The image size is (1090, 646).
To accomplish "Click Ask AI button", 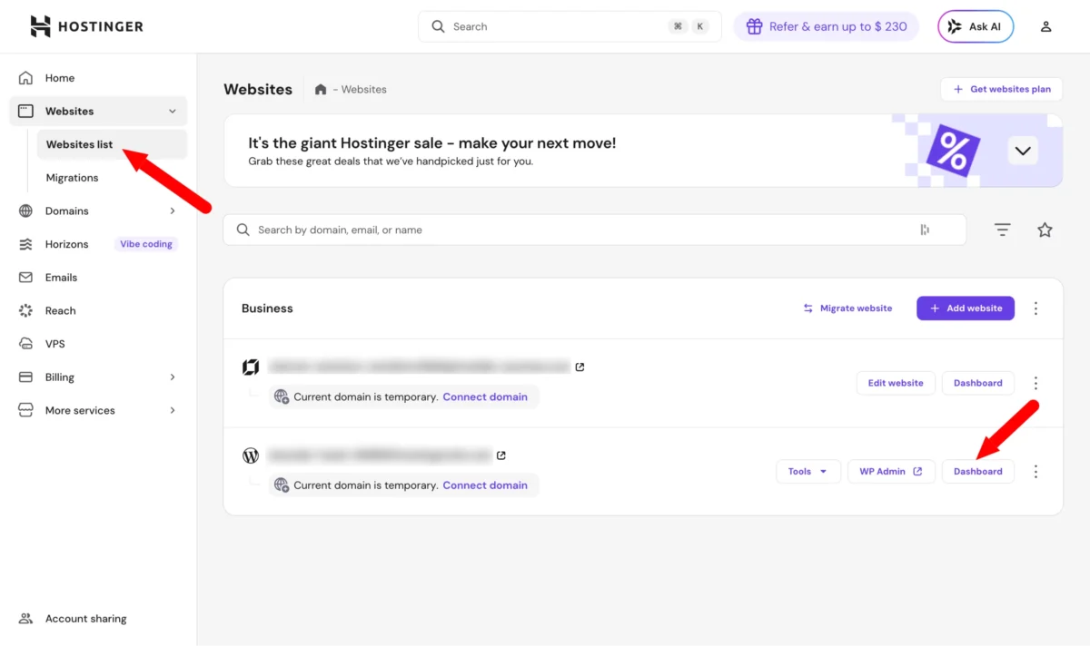I will click(x=976, y=26).
